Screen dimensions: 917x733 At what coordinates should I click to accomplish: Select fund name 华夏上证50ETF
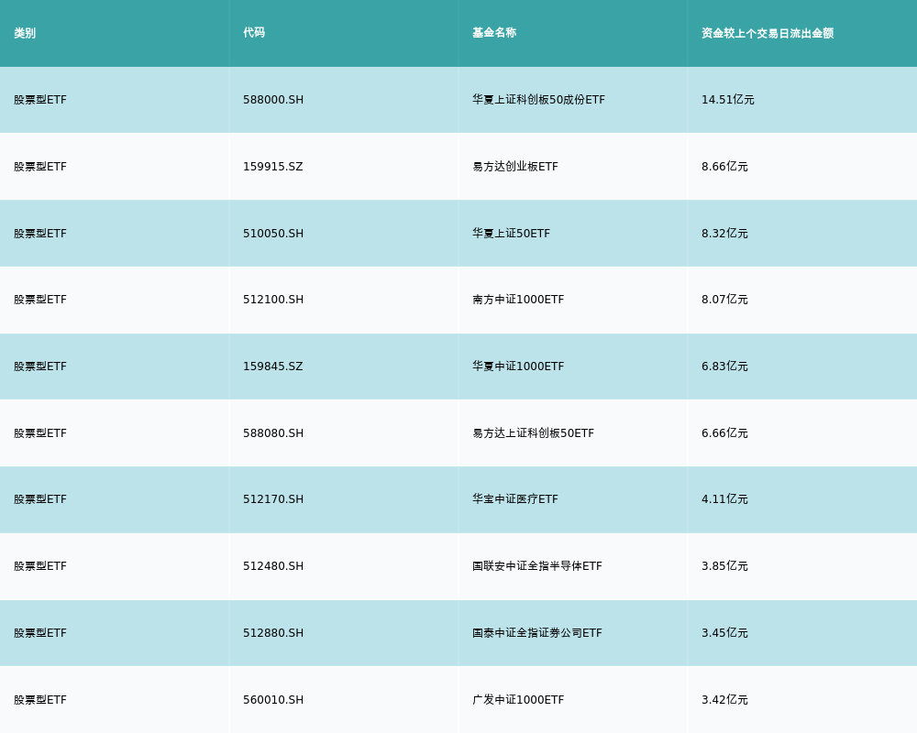coord(511,234)
